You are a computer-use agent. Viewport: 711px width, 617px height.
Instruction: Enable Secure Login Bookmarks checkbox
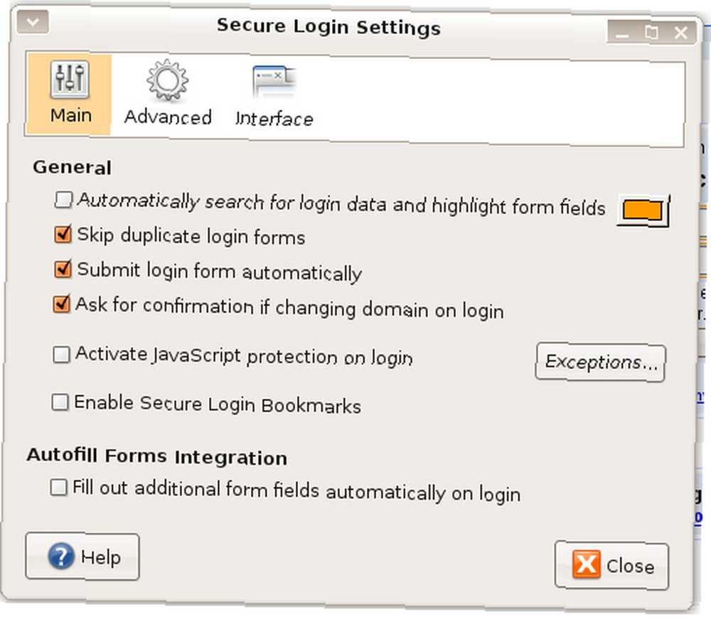[60, 402]
